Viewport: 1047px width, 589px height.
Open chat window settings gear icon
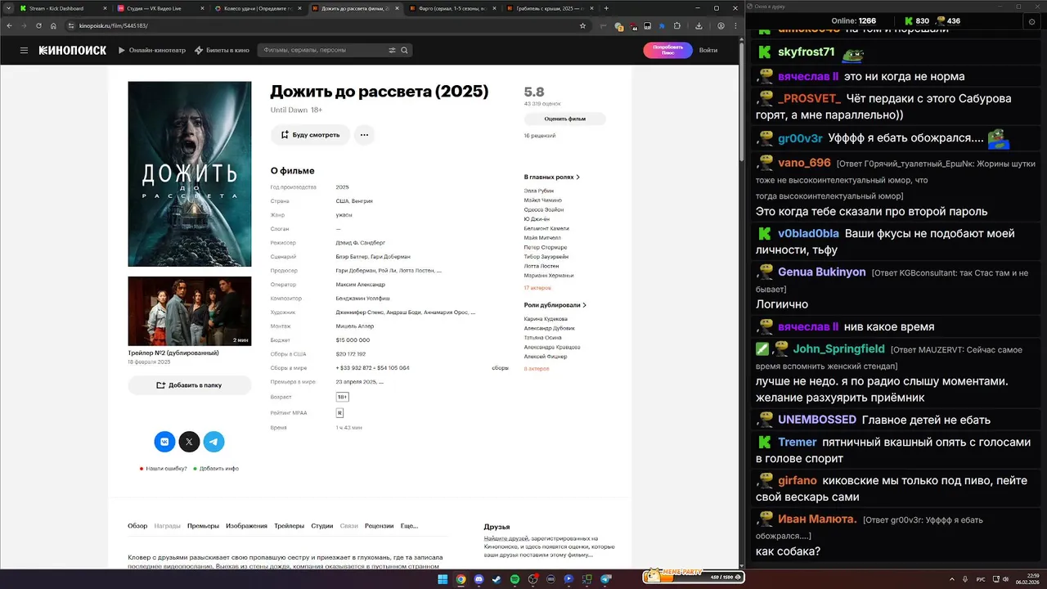point(1031,21)
